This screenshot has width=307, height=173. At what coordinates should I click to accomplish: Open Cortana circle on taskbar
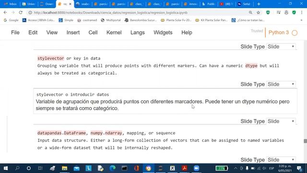click(x=29, y=168)
